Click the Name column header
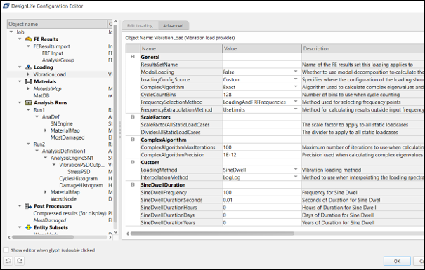The height and width of the screenshot is (270, 425). [181, 48]
